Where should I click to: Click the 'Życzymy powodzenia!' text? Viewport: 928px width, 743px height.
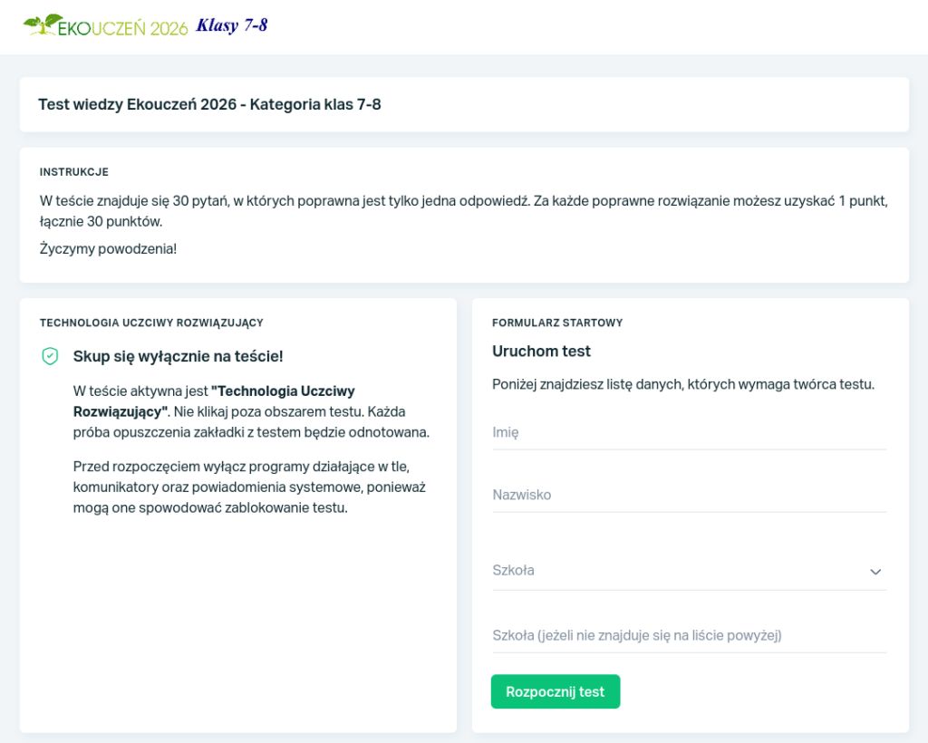(108, 248)
